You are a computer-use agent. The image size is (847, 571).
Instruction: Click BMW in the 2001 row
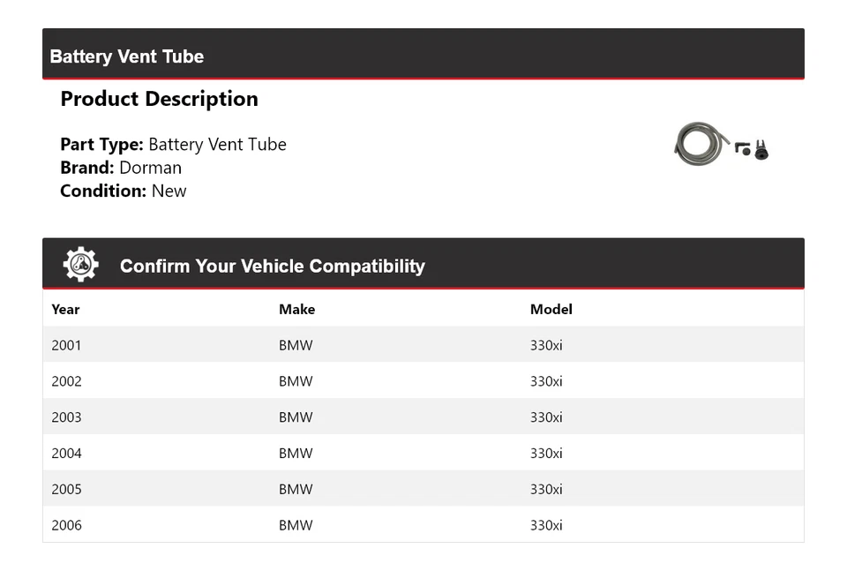[296, 345]
